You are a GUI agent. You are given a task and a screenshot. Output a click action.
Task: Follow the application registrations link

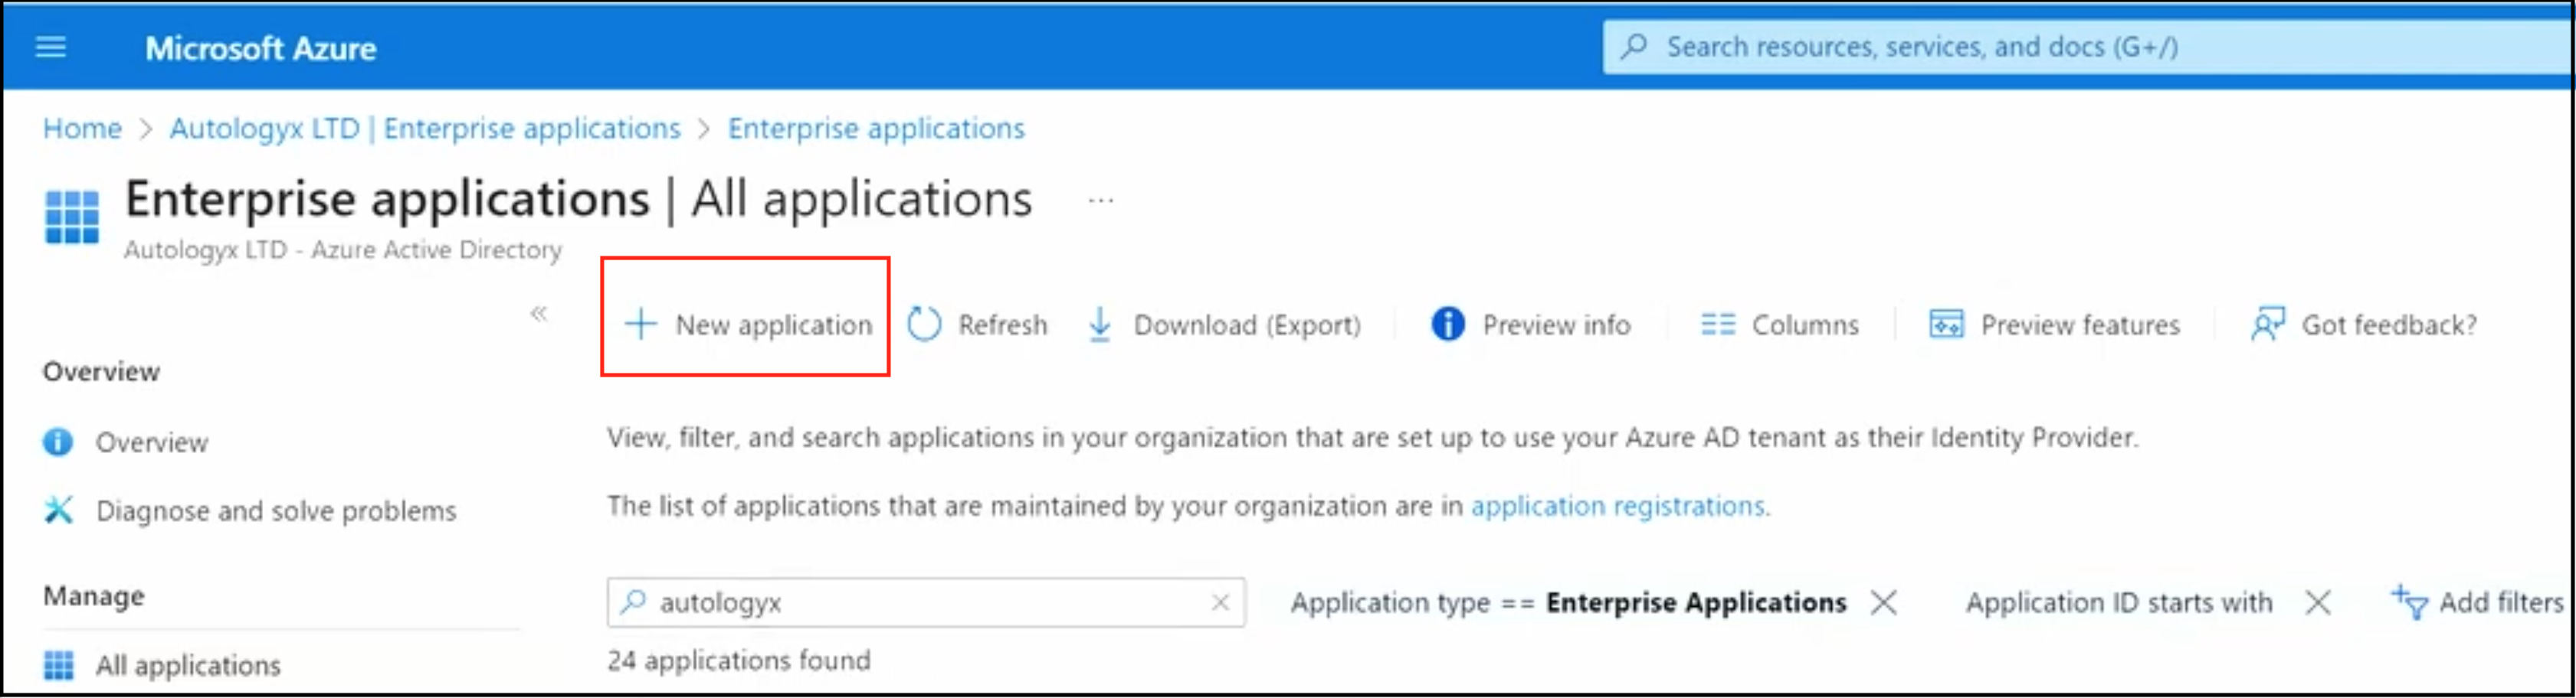click(x=1617, y=506)
